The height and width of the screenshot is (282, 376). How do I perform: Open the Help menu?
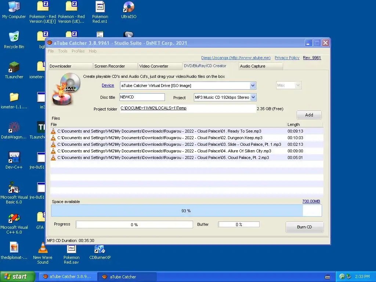(x=93, y=51)
